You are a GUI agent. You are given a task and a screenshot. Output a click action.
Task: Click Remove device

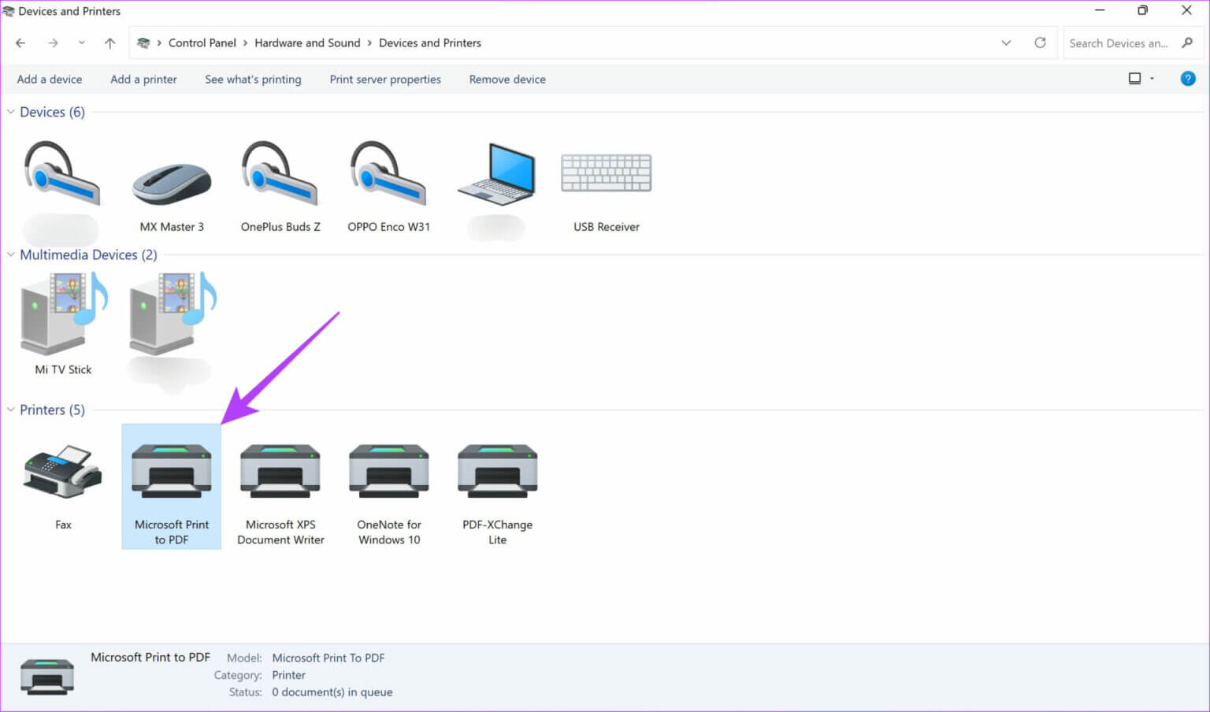point(507,79)
